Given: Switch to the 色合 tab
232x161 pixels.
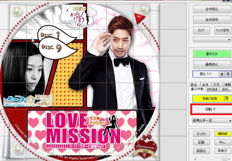Looking at the screenshot, I should coord(194,84).
